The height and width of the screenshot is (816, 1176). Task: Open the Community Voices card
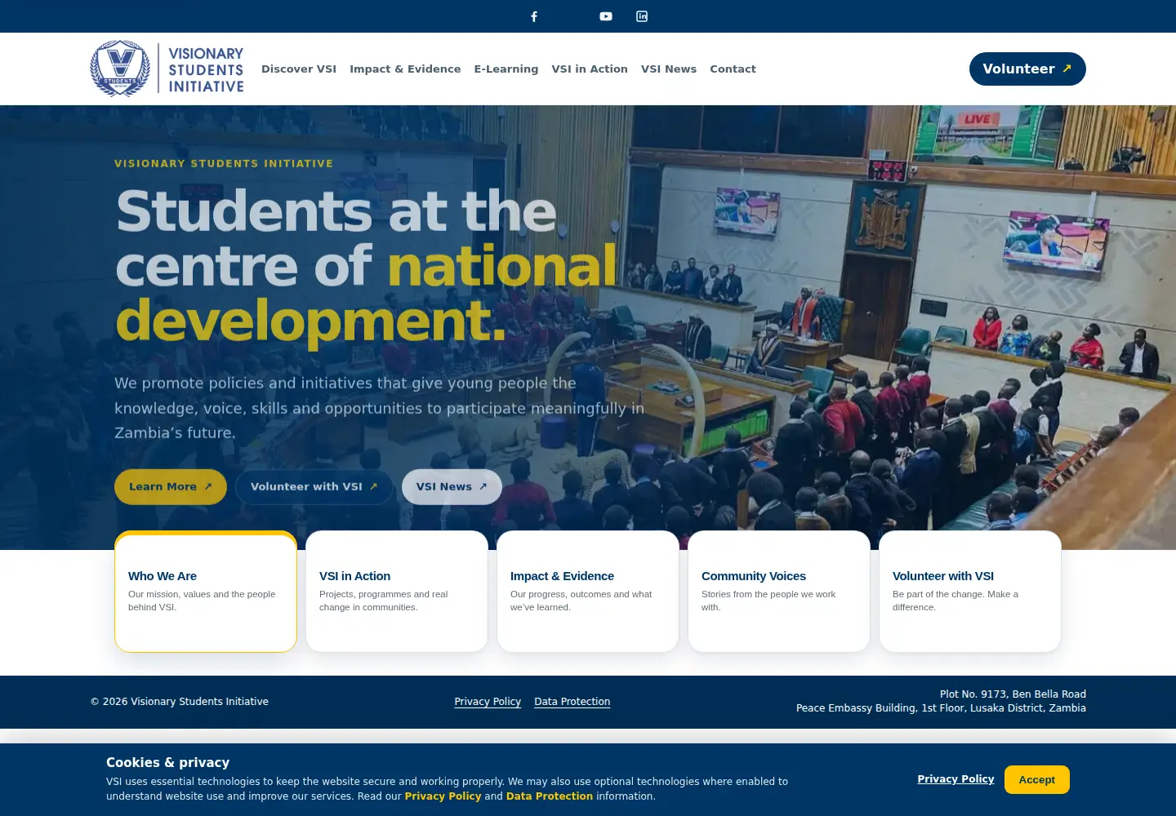[x=779, y=592]
